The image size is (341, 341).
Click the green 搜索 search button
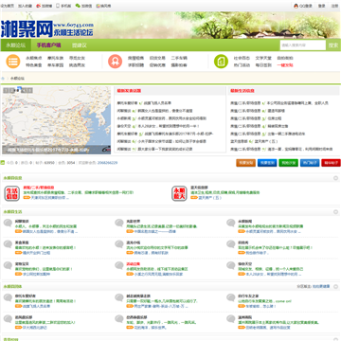pos(333,45)
